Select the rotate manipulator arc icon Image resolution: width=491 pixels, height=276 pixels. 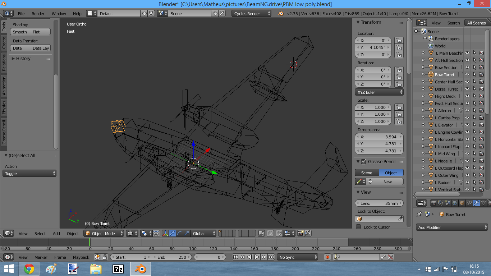[x=179, y=234]
